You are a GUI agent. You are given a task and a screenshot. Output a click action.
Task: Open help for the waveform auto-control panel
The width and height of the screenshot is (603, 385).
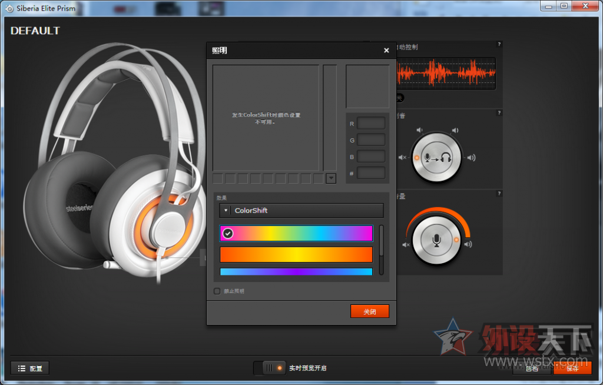499,44
